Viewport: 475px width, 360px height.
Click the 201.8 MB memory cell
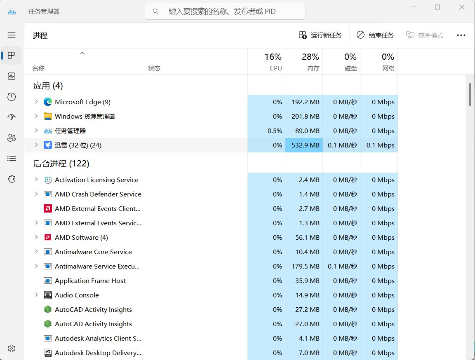coord(304,117)
